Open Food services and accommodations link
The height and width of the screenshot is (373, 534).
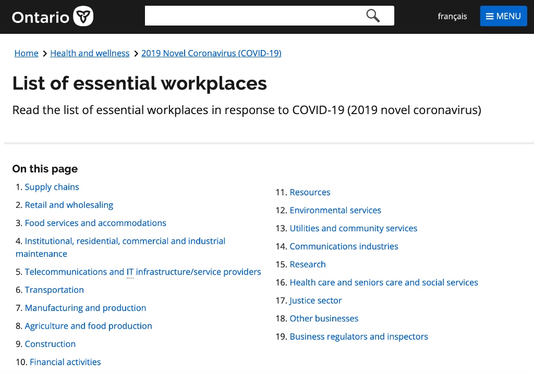95,223
